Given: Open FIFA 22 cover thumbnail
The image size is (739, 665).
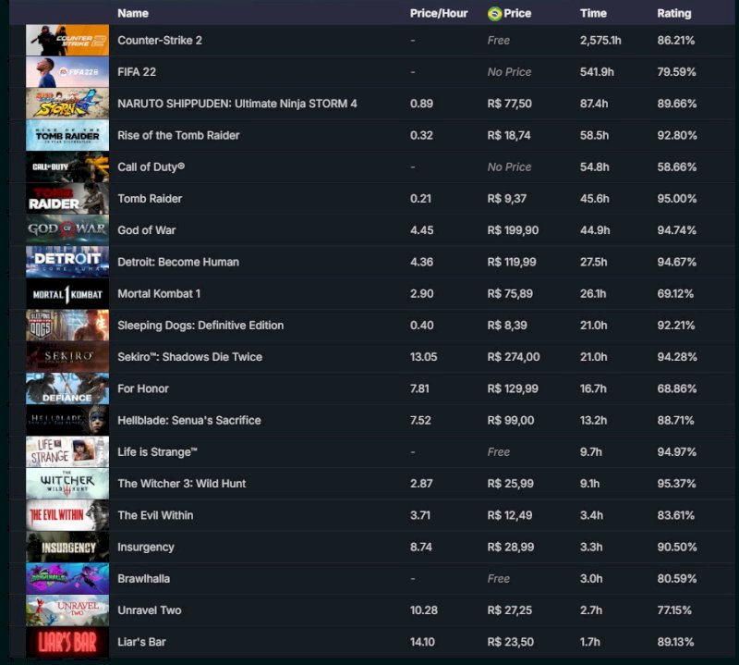Looking at the screenshot, I should pyautogui.click(x=67, y=72).
